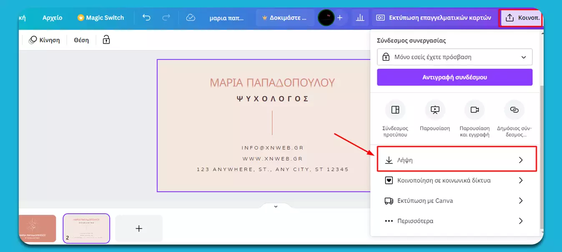Add a new page with the plus tile
The width and height of the screenshot is (562, 252).
tap(138, 228)
